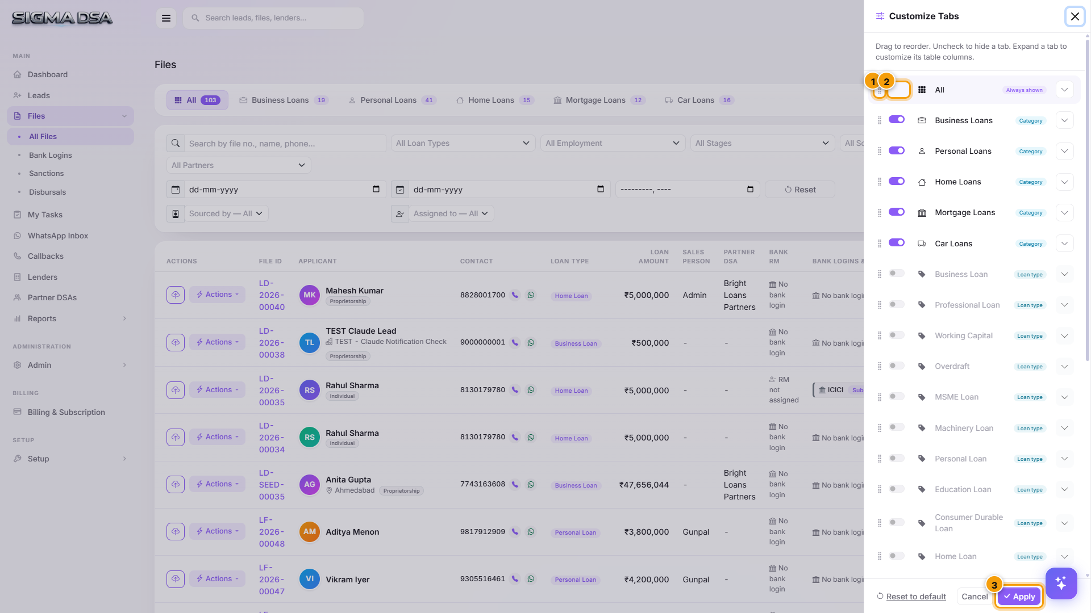Viewport: 1091px width, 613px height.
Task: Apply the customized tabs
Action: click(x=1019, y=597)
